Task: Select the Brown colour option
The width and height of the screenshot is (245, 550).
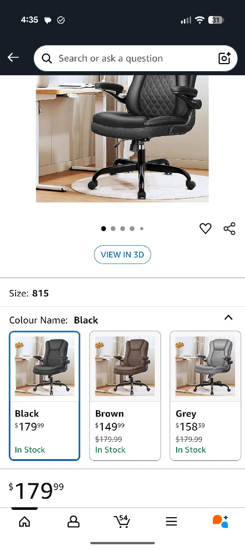Action: click(x=125, y=396)
